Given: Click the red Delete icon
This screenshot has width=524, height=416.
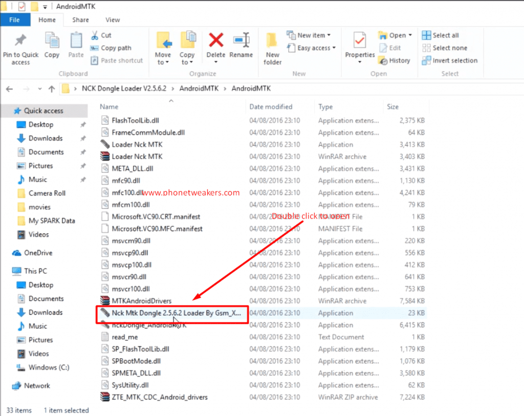Looking at the screenshot, I should (216, 40).
